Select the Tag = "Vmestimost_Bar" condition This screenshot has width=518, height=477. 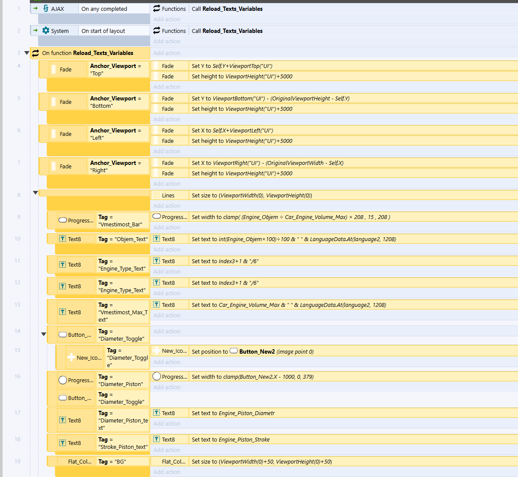[123, 221]
